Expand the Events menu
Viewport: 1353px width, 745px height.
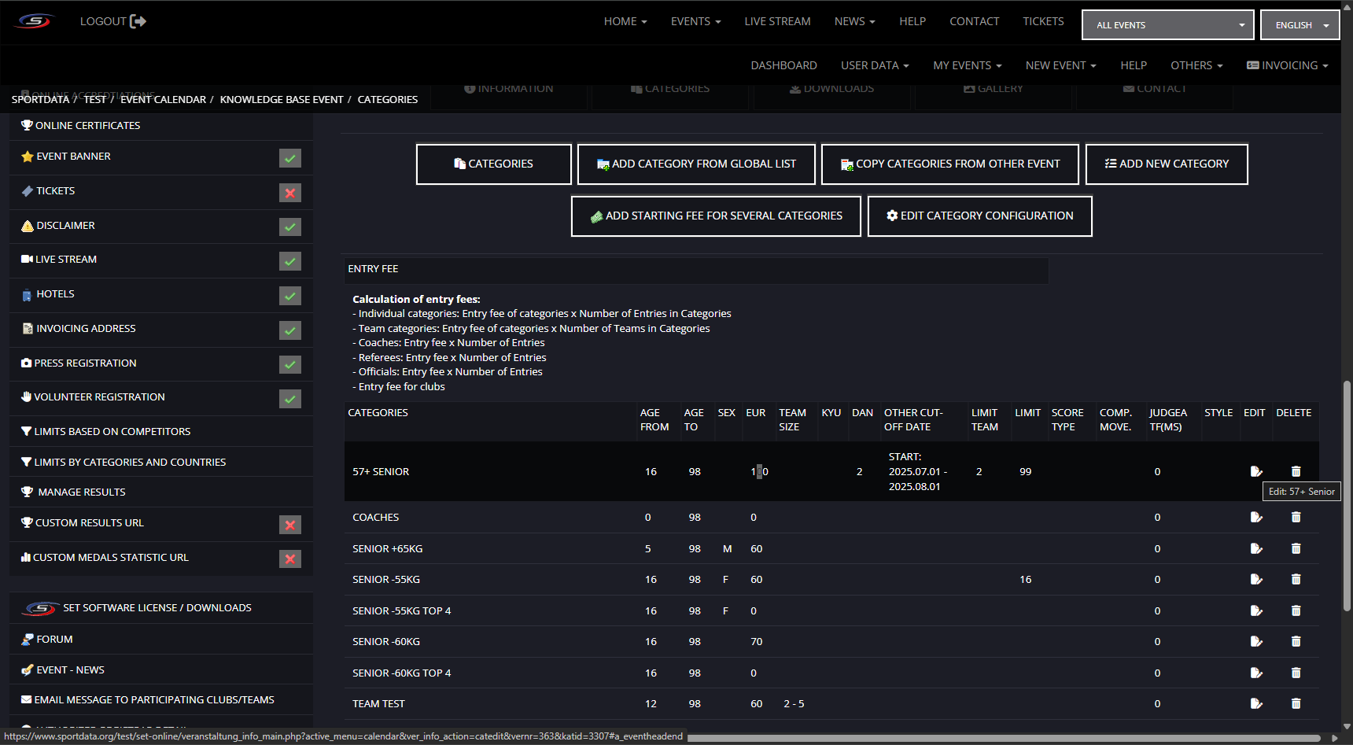[695, 21]
